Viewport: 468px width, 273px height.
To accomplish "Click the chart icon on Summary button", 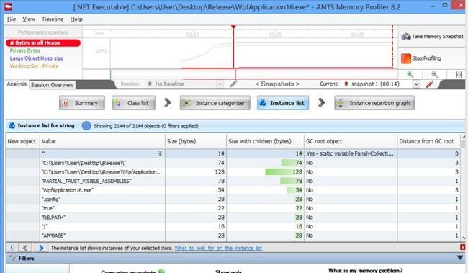I will click(x=65, y=103).
